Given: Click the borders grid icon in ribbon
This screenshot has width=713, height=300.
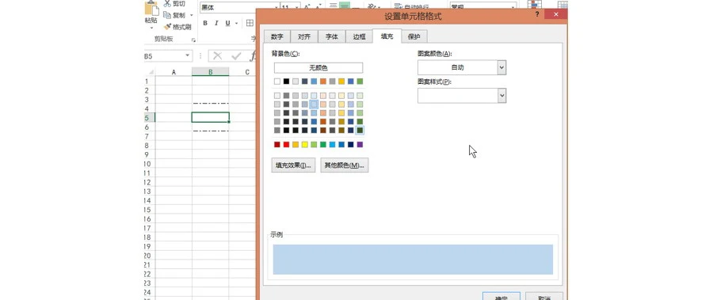Looking at the screenshot, I should 250,23.
